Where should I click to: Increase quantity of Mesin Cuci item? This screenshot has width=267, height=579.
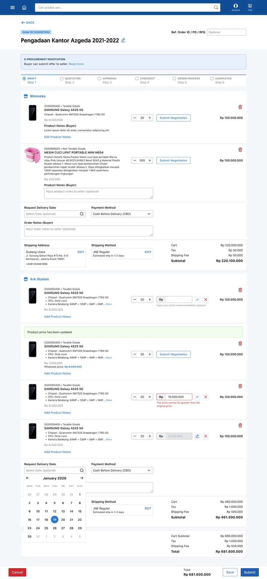(x=150, y=160)
